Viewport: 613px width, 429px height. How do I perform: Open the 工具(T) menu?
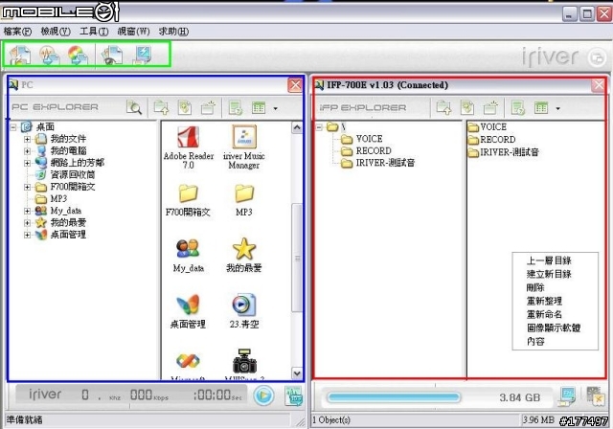94,32
